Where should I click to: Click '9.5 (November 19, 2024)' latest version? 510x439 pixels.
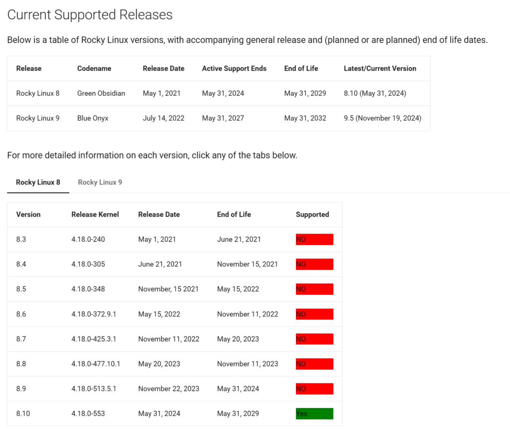[x=382, y=118]
